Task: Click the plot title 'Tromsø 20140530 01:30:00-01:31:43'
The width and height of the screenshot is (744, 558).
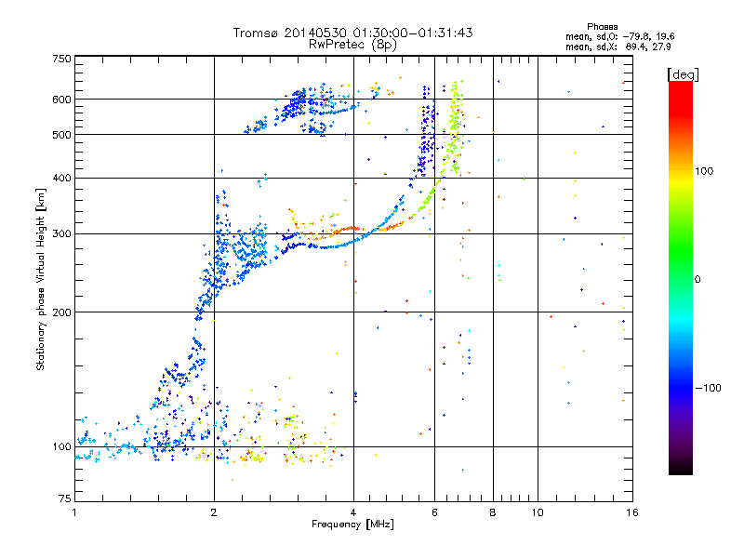Action: (352, 33)
